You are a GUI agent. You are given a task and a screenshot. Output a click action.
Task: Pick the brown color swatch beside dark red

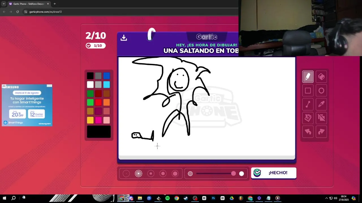[x=106, y=94]
